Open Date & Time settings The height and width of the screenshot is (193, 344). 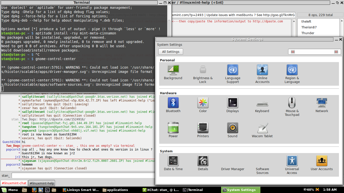[x=173, y=163]
